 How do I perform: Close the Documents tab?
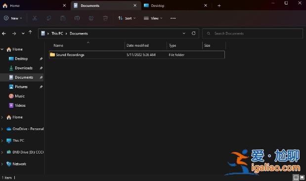(x=135, y=5)
